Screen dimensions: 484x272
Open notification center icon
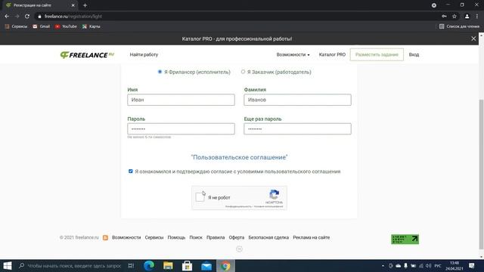472,265
